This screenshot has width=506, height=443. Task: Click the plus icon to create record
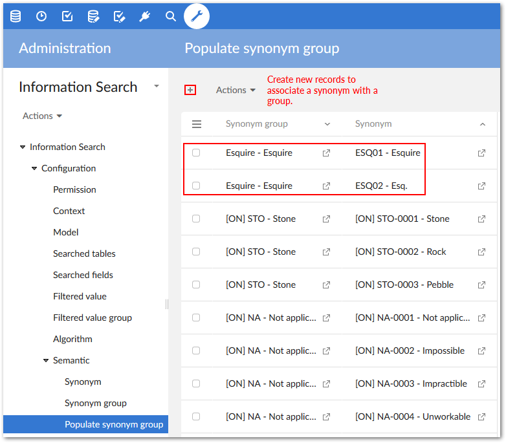(190, 90)
